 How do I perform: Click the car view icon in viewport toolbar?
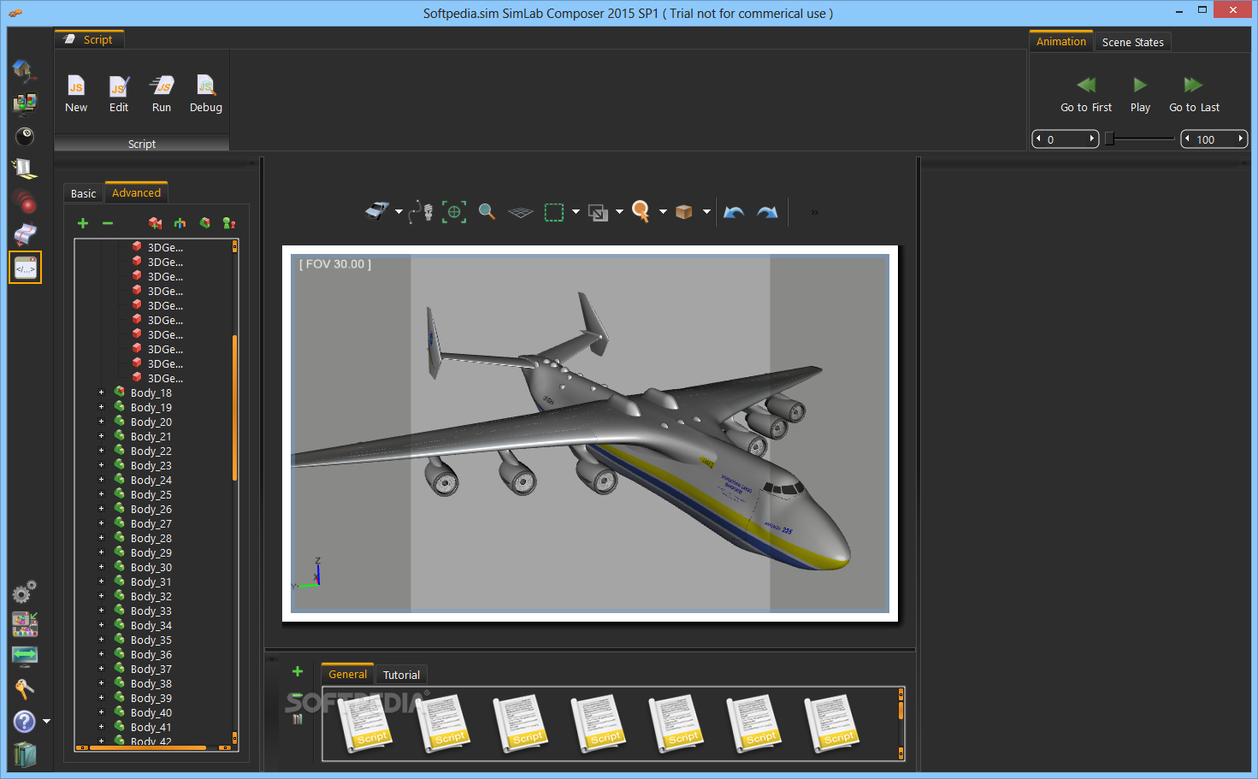click(377, 211)
